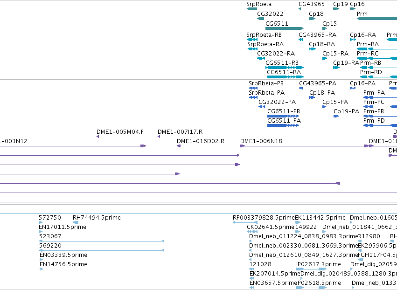The height and width of the screenshot is (290, 397).
Task: Select the Cp16-PA protein label
Action: tap(362, 83)
